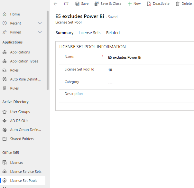This screenshot has height=188, width=194.
Task: Click the Shared Folders icon
Action: (5, 139)
